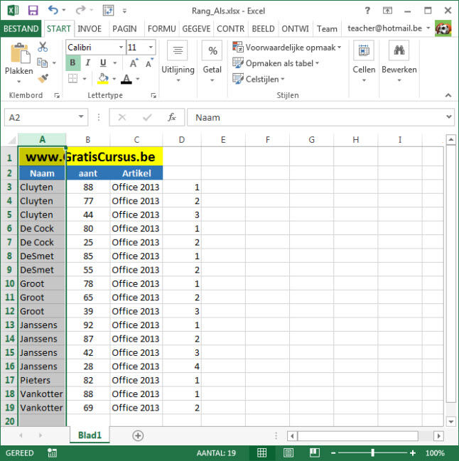Viewport: 459px width, 461px height.
Task: Add a new sheet with the plus icon
Action: coord(138,435)
